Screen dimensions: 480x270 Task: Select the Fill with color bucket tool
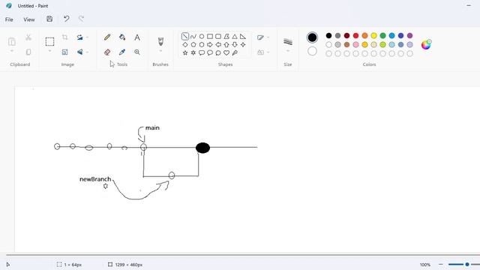[x=122, y=37]
